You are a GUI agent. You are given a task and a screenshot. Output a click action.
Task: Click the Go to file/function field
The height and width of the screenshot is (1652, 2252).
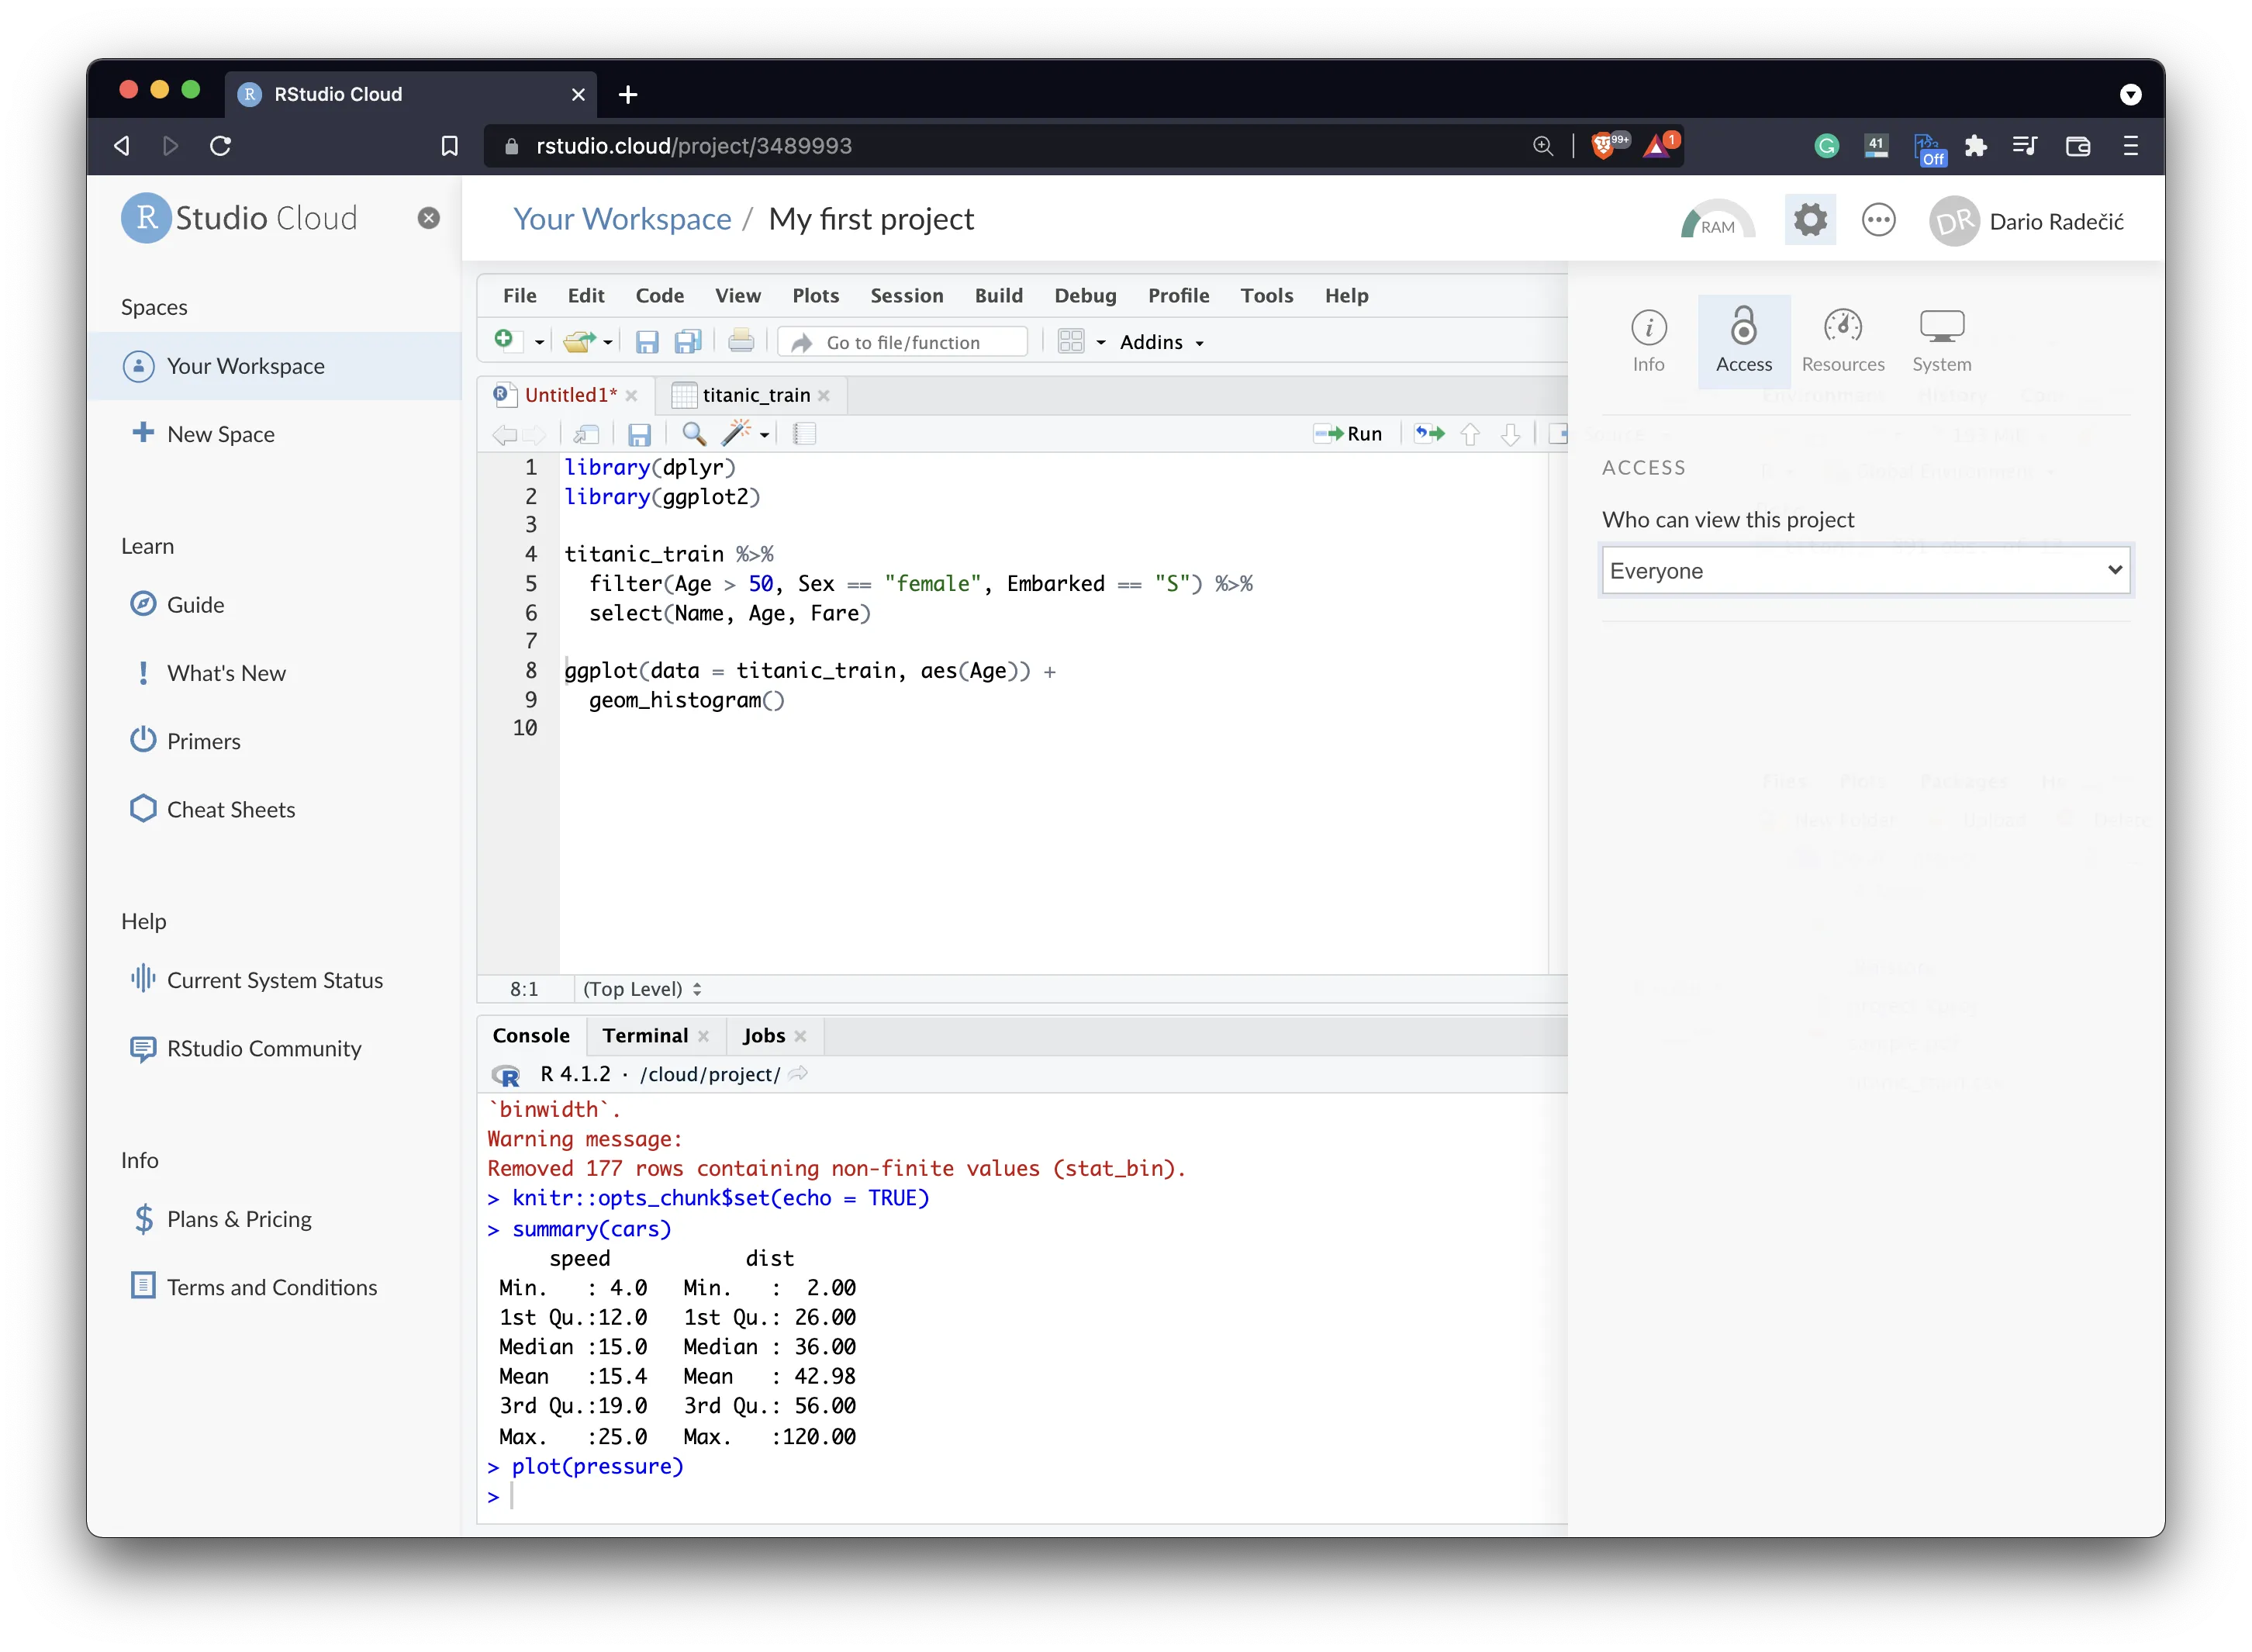pyautogui.click(x=903, y=342)
